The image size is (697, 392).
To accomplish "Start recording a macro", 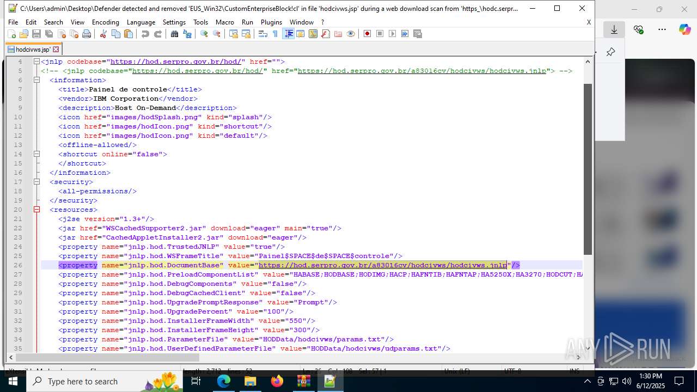I will 368,34.
